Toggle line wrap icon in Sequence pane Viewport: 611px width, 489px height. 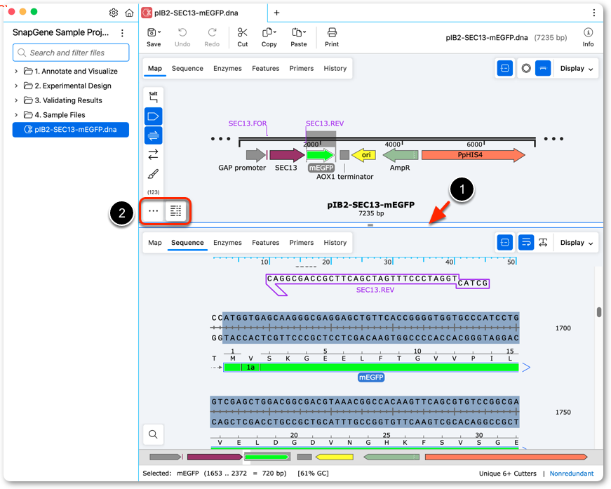click(x=526, y=242)
